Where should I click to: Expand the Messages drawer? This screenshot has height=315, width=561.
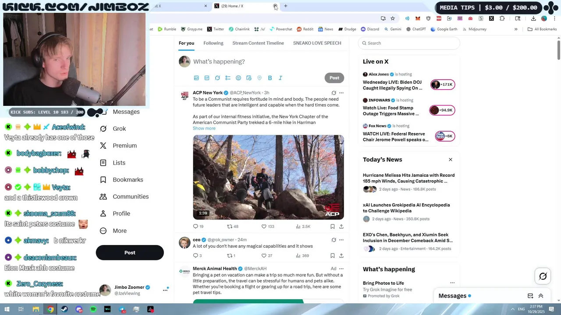(x=541, y=296)
